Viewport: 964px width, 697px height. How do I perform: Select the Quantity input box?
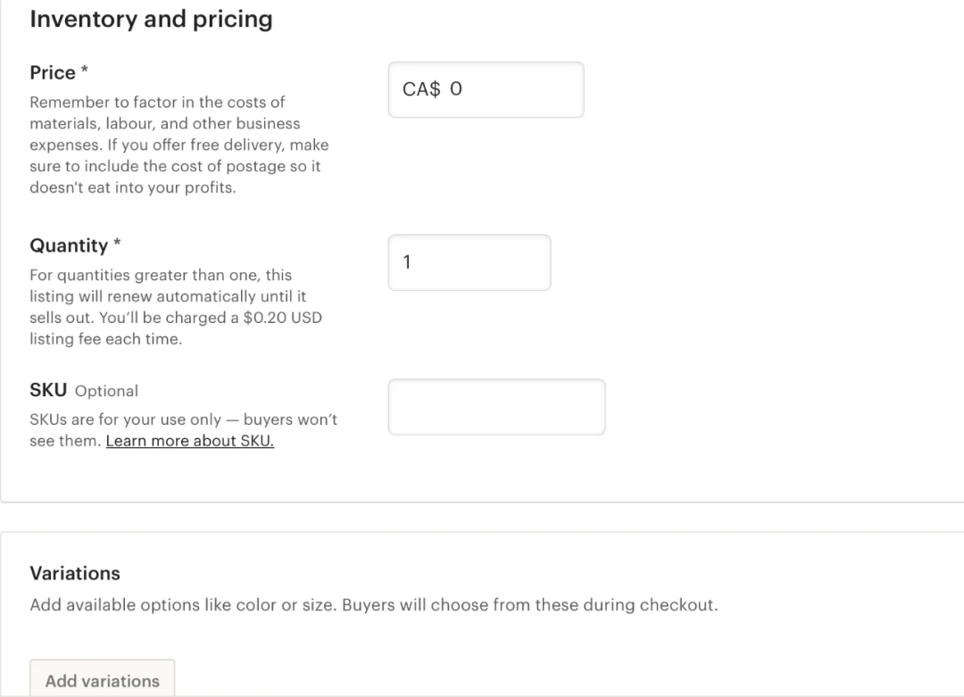(470, 262)
